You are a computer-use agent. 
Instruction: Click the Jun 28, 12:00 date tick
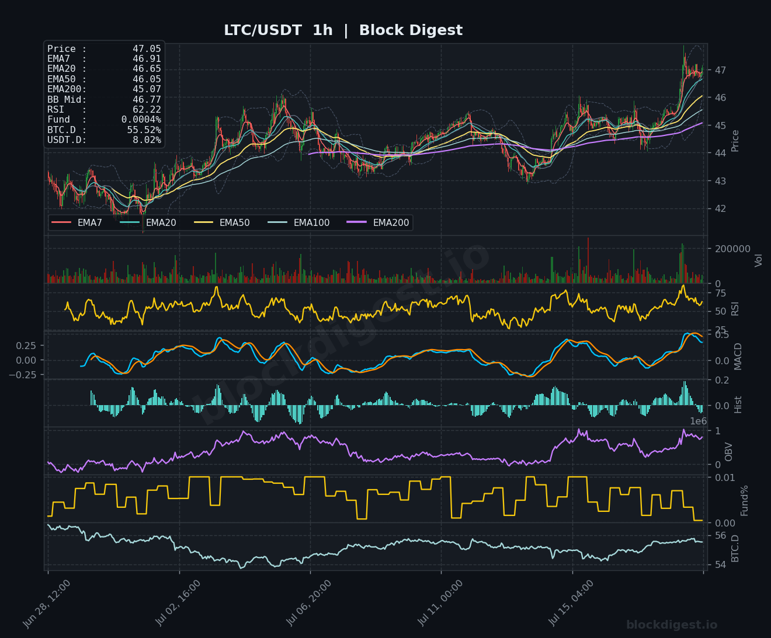(47, 604)
